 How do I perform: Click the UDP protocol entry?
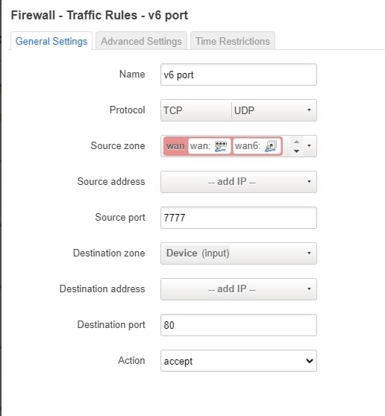(x=244, y=110)
